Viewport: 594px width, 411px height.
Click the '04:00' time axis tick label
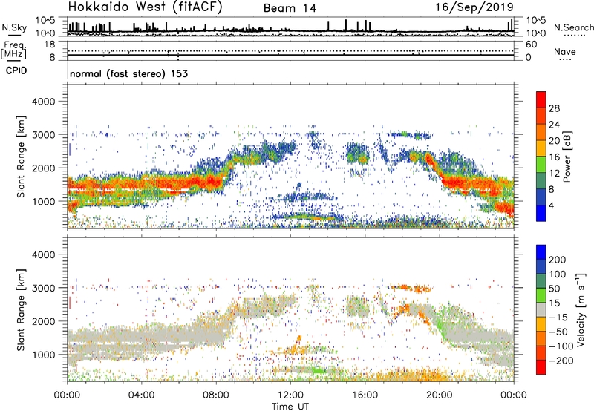pos(141,395)
